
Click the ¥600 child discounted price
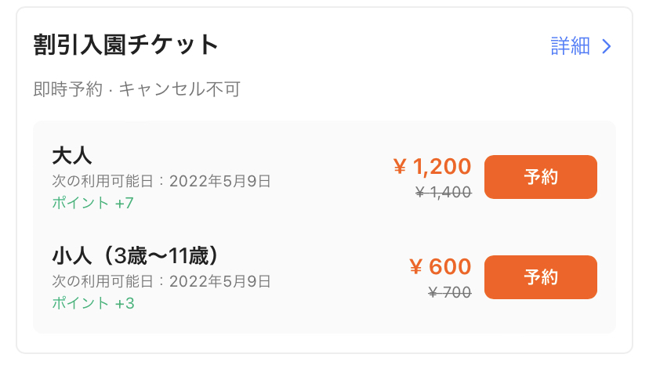tap(441, 267)
